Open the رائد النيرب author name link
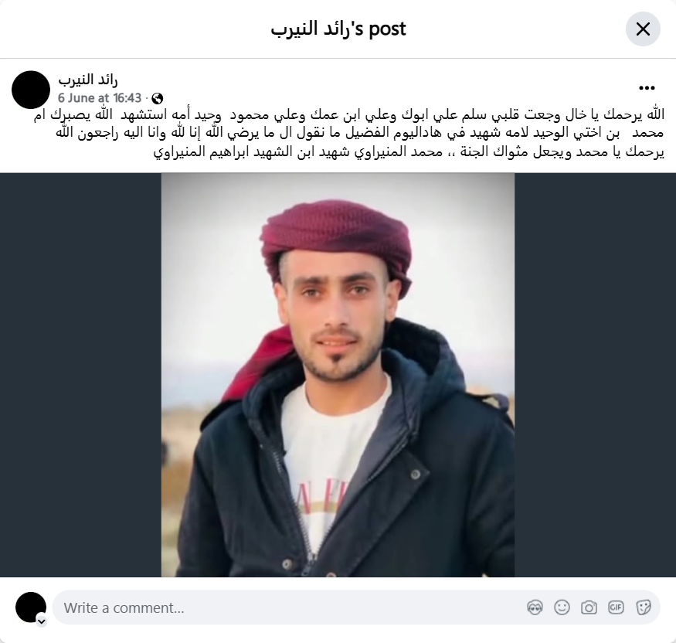Image resolution: width=676 pixels, height=643 pixels. (88, 80)
